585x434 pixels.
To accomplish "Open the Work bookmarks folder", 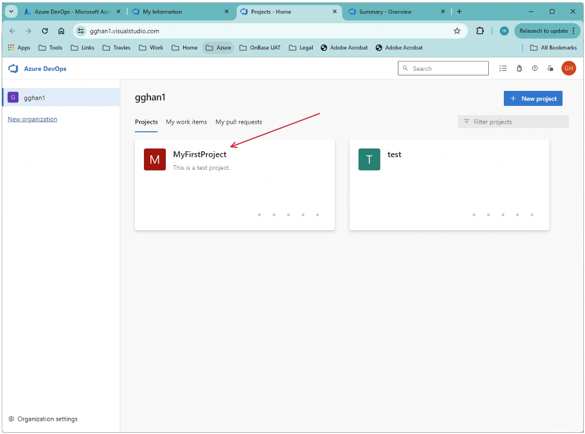I will tap(151, 48).
